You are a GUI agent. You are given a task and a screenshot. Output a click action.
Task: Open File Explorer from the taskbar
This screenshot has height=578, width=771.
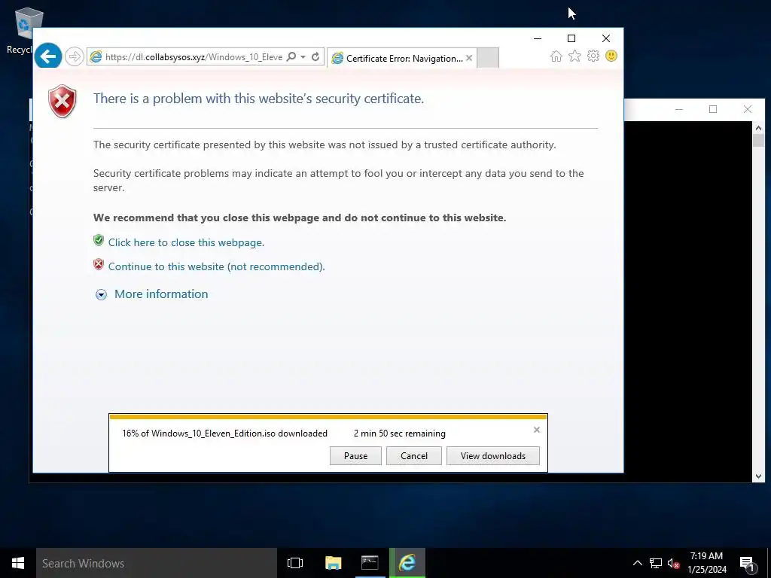tap(333, 563)
